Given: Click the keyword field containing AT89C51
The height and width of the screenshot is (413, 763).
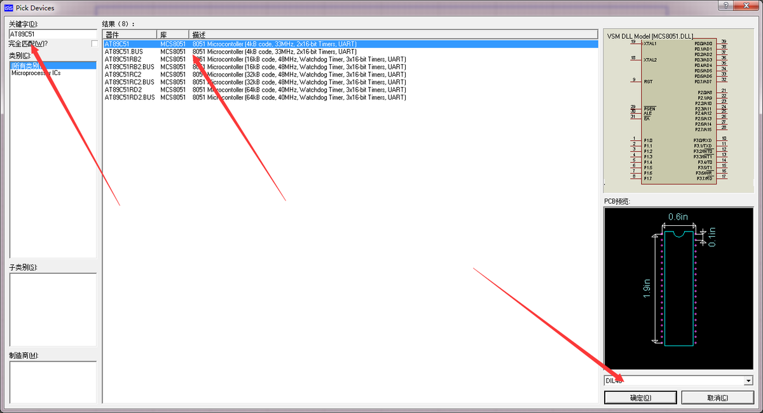Looking at the screenshot, I should tap(53, 34).
